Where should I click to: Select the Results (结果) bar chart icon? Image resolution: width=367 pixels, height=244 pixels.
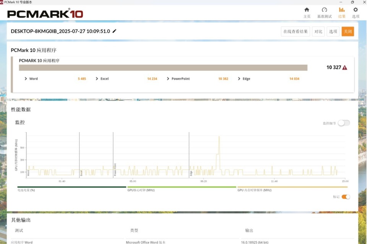pos(341,10)
